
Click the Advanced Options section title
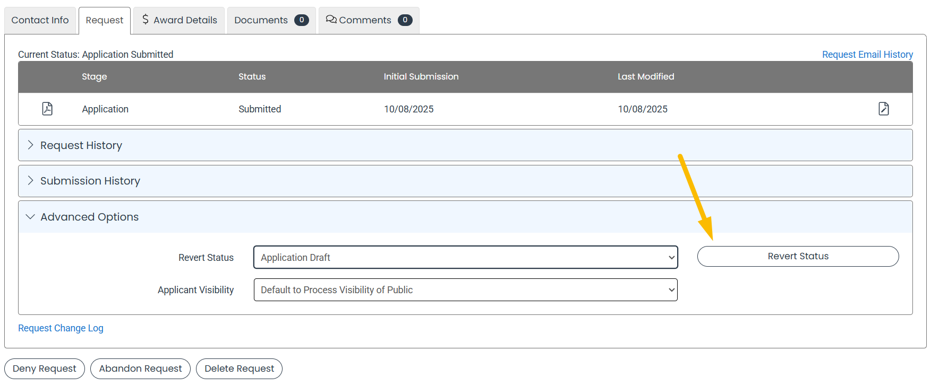tap(90, 217)
